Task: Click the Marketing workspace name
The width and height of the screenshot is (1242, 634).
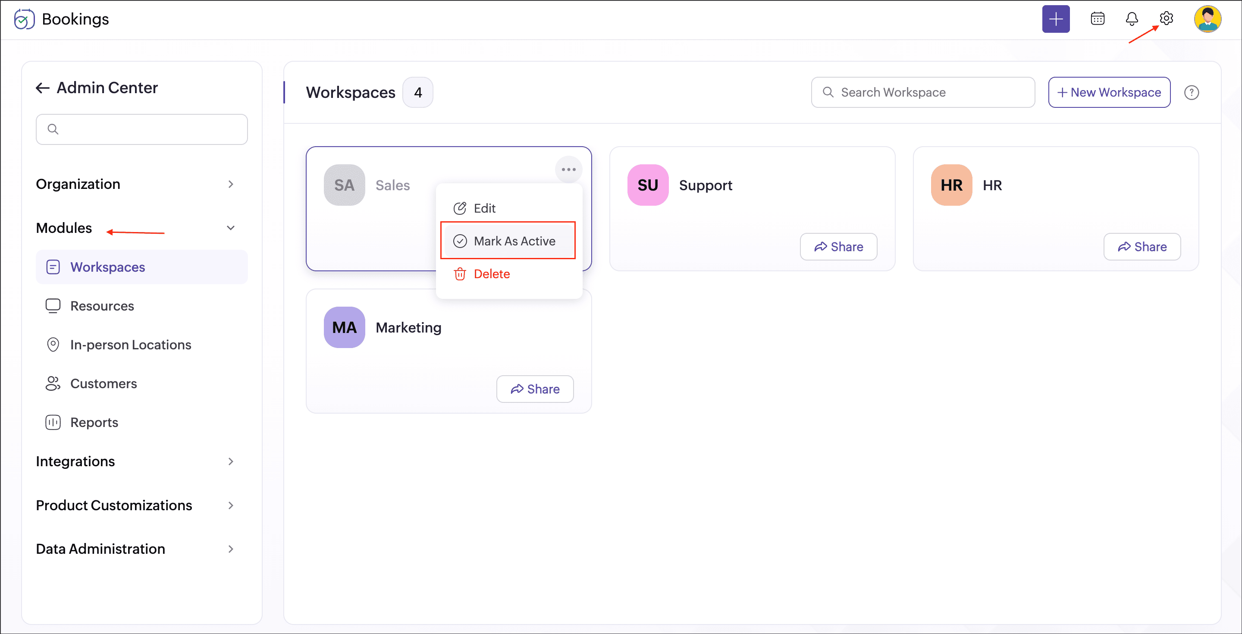Action: pyautogui.click(x=408, y=327)
